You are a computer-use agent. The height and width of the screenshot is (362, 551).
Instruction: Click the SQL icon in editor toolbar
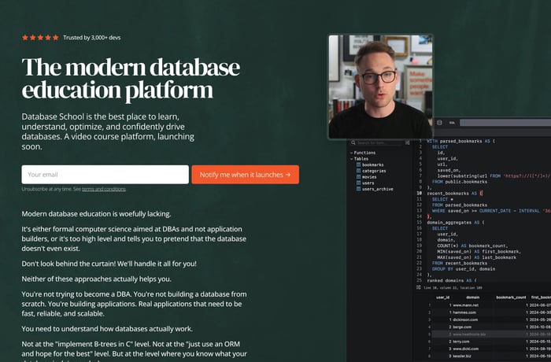pyautogui.click(x=452, y=123)
